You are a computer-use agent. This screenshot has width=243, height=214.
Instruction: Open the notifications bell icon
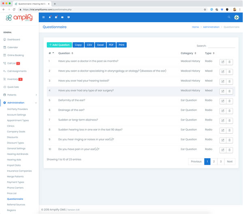pyautogui.click(x=50, y=17)
